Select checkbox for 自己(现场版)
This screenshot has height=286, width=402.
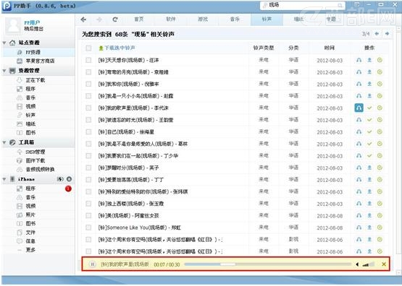pyautogui.click(x=88, y=132)
